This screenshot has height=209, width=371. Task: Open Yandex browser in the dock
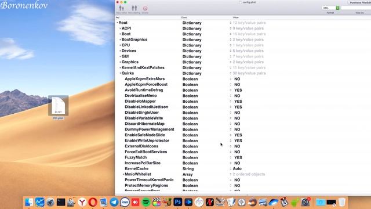82,202
